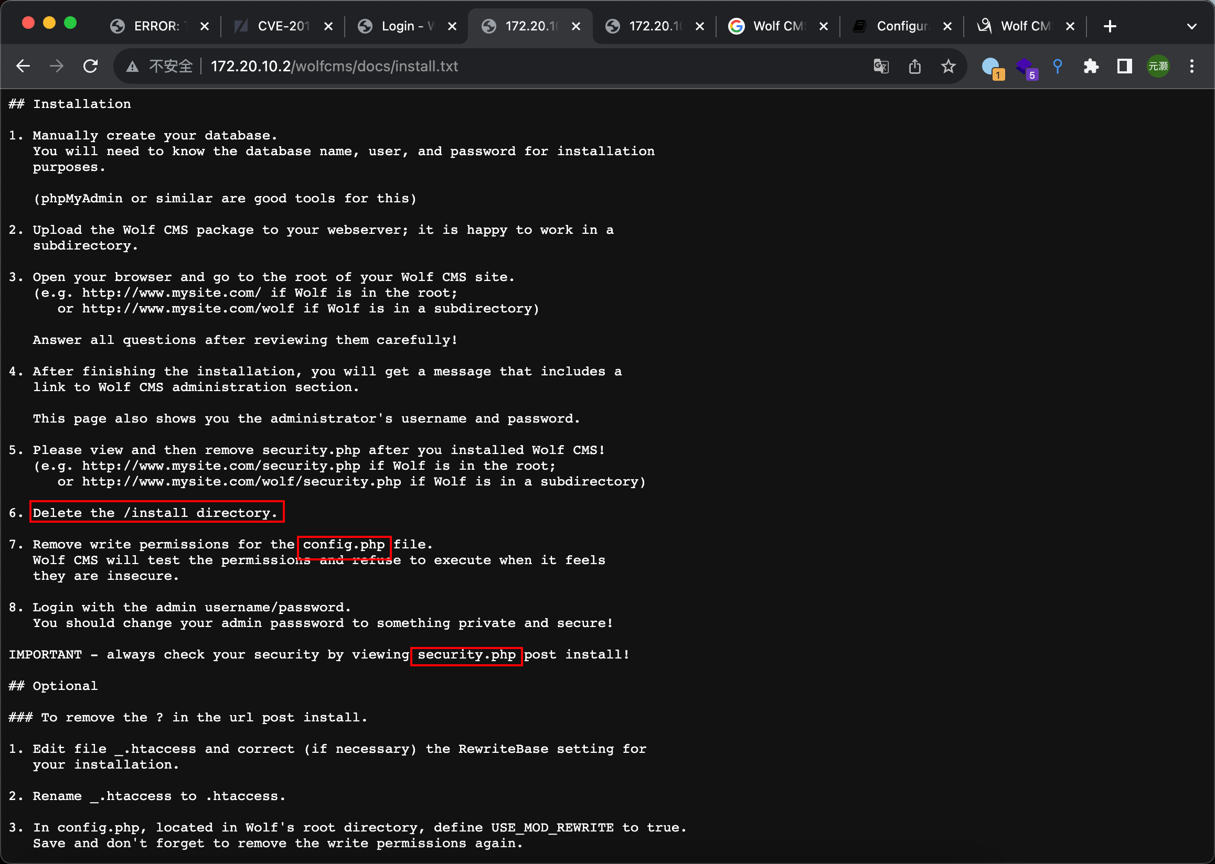This screenshot has height=864, width=1215.
Task: Click the forward navigation arrow
Action: 57,67
